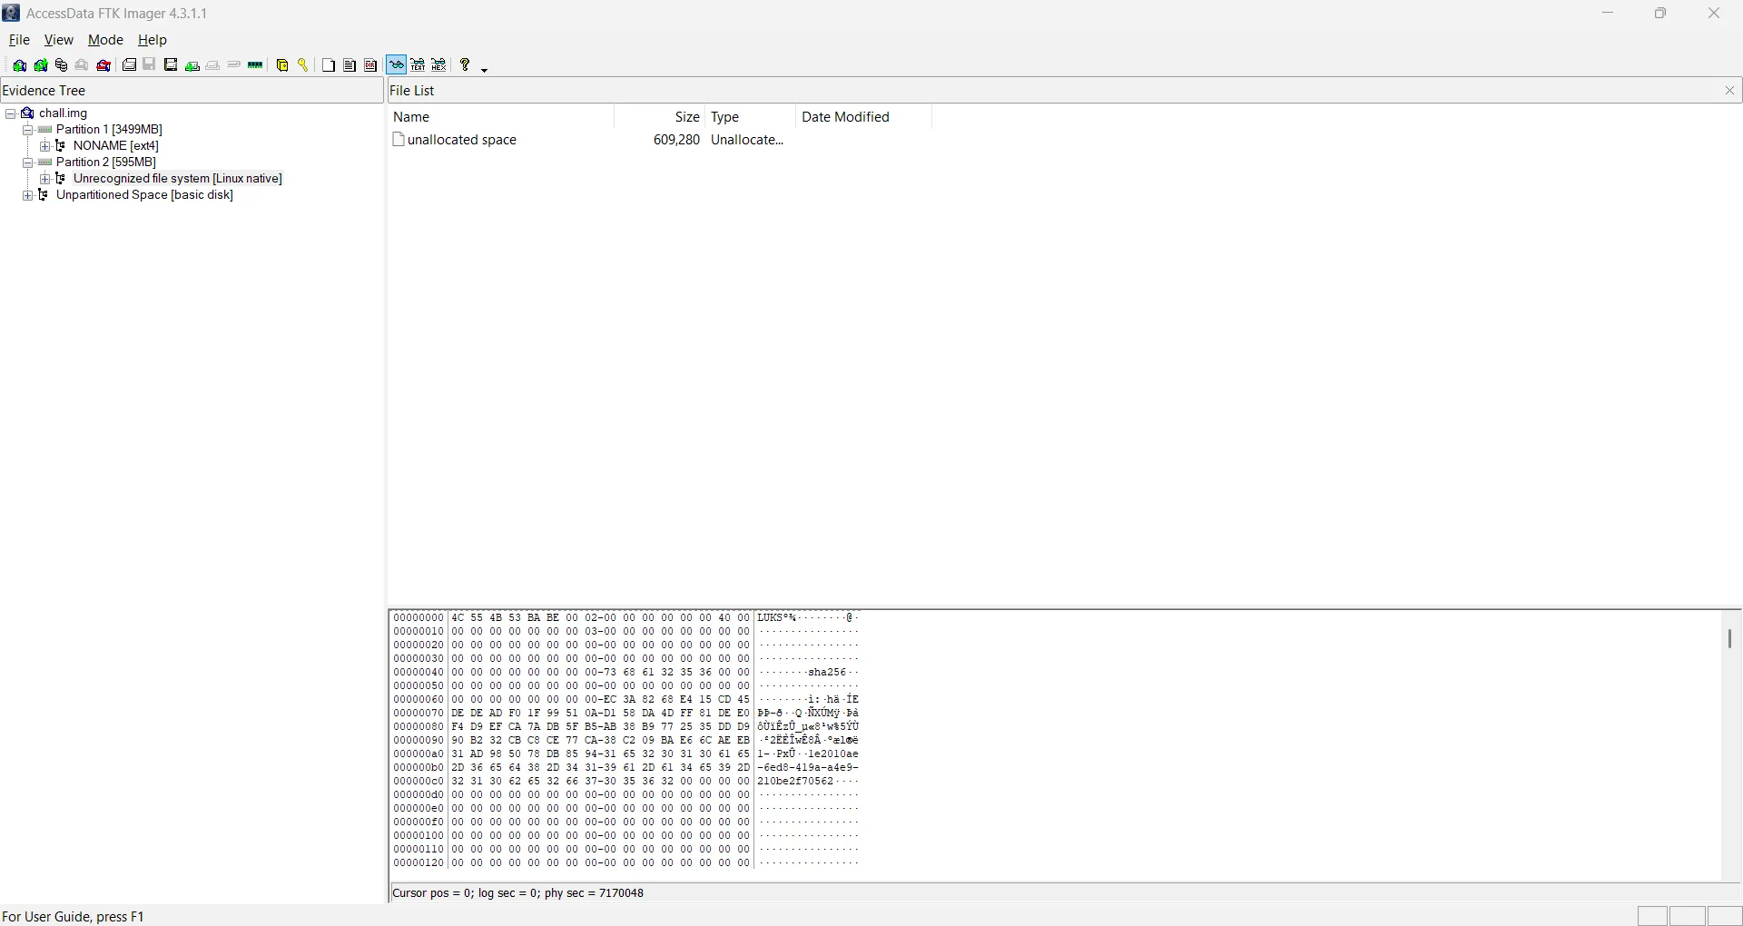Click the Export Disk Image floppy icon
The image size is (1743, 926).
150,65
